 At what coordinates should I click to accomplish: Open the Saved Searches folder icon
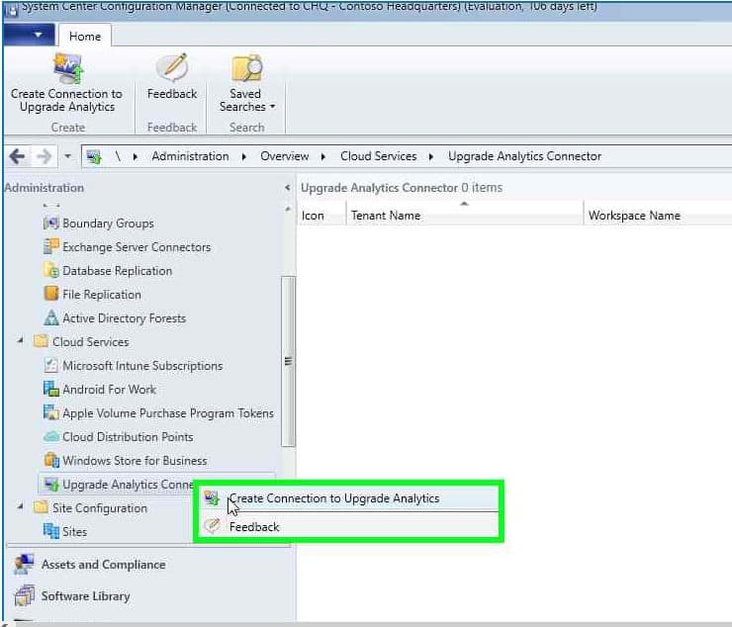(247, 69)
